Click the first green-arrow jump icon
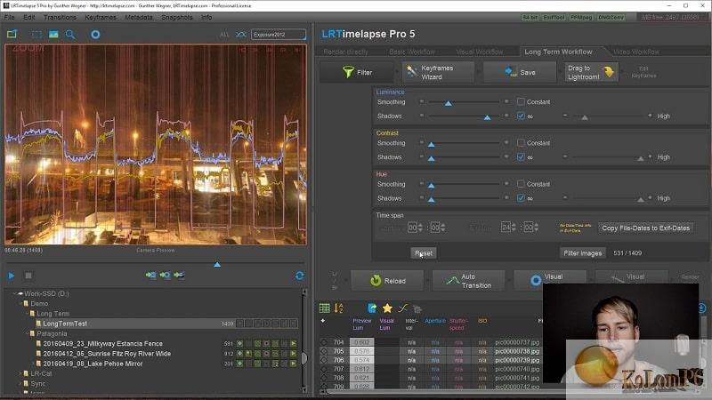The width and height of the screenshot is (712, 400). 150,275
